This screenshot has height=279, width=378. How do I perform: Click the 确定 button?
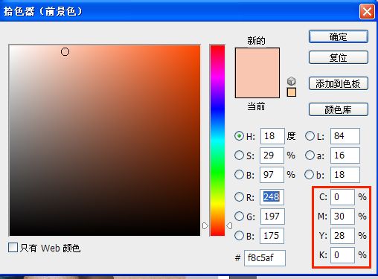(339, 36)
